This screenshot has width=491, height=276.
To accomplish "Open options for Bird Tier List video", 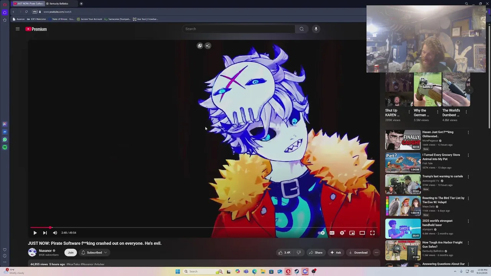I will click(x=468, y=199).
